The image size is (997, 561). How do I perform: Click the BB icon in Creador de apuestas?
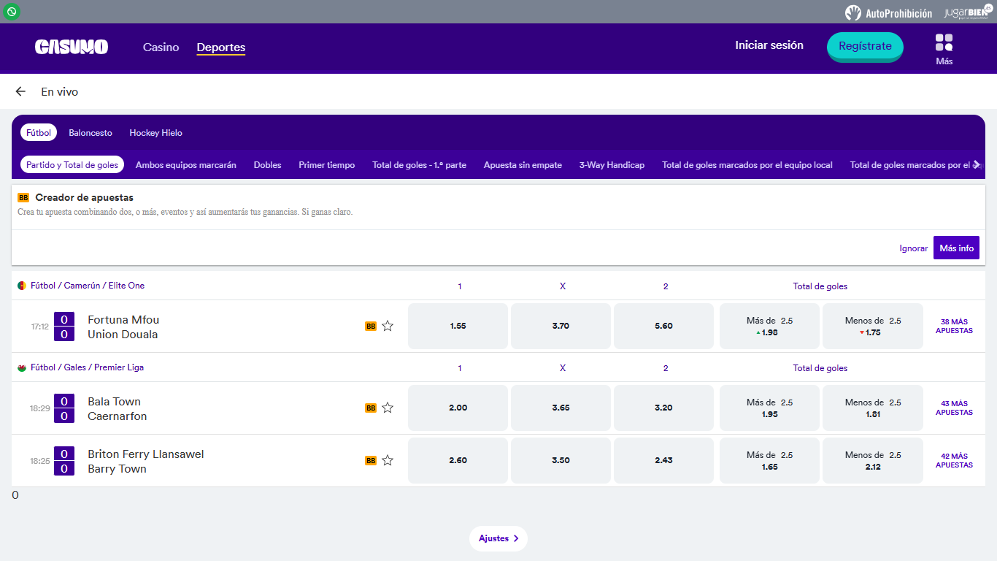[23, 198]
